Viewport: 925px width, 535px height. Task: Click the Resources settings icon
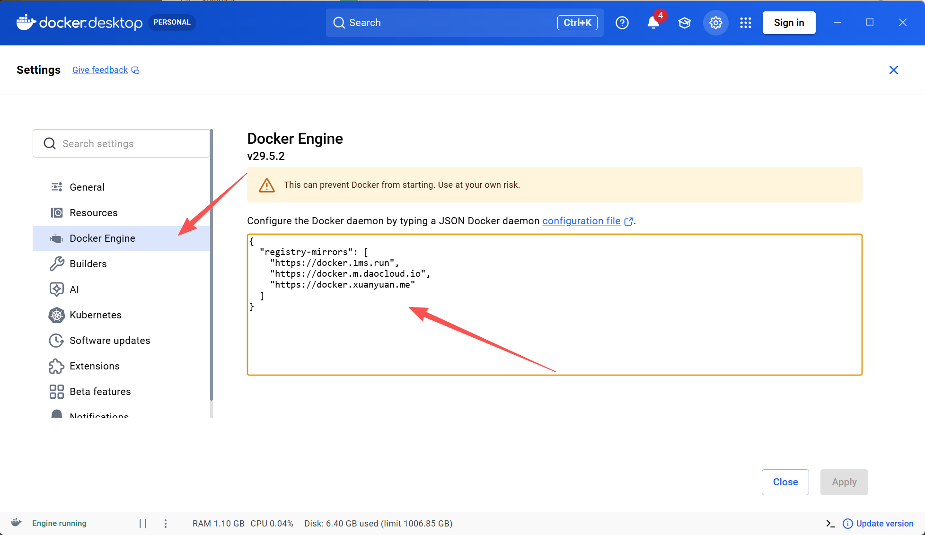[x=57, y=212]
